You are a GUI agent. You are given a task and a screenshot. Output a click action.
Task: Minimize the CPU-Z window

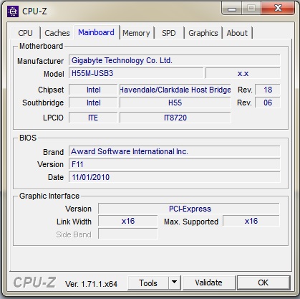232,9
